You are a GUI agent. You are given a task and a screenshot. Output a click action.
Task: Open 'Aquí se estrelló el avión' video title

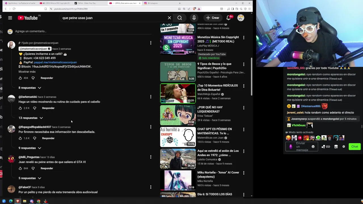(218, 153)
